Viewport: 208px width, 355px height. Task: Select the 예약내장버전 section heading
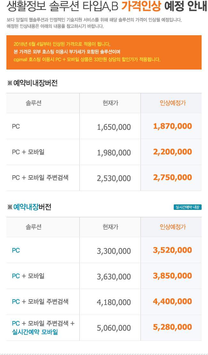(x=29, y=207)
